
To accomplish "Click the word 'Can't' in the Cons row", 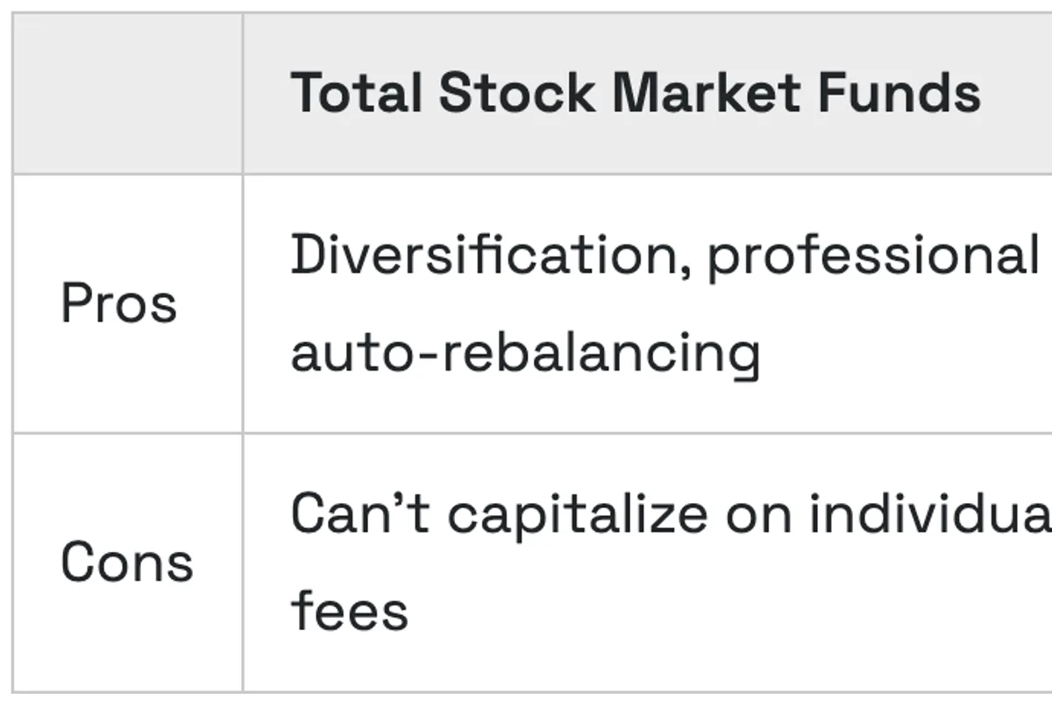I will point(359,513).
